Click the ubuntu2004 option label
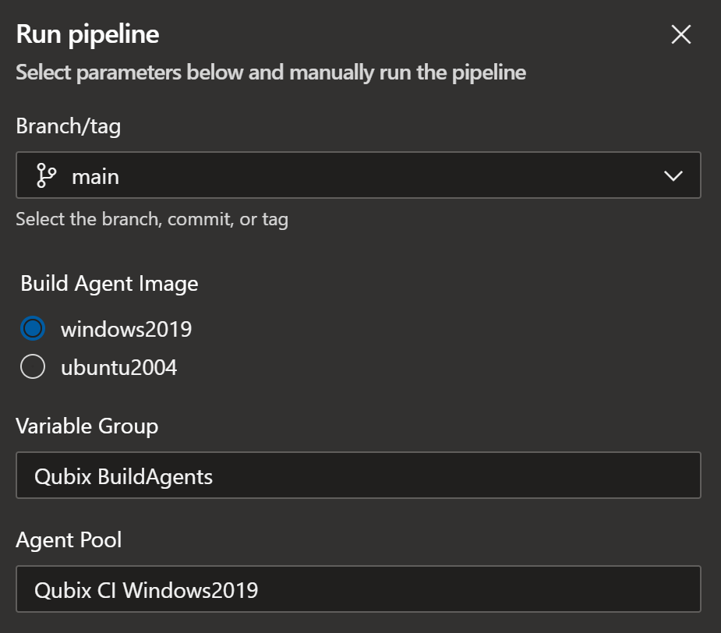The width and height of the screenshot is (721, 633). point(118,367)
